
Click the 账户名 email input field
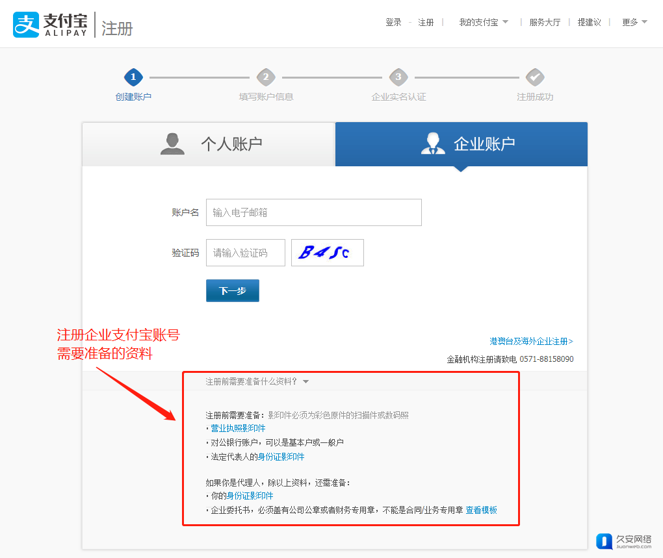point(313,212)
